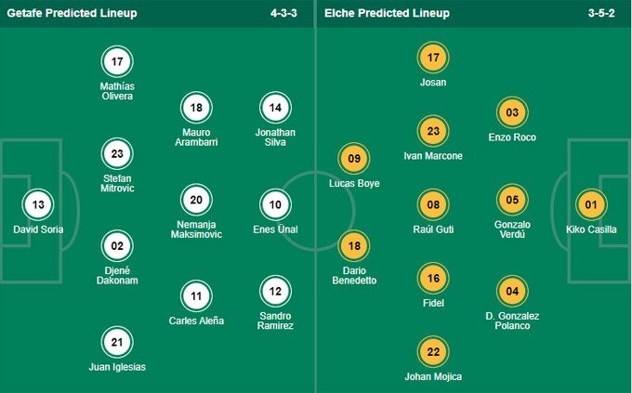The height and width of the screenshot is (393, 632).
Task: Click Dario Benedetto's number 18 badge
Action: click(x=354, y=246)
